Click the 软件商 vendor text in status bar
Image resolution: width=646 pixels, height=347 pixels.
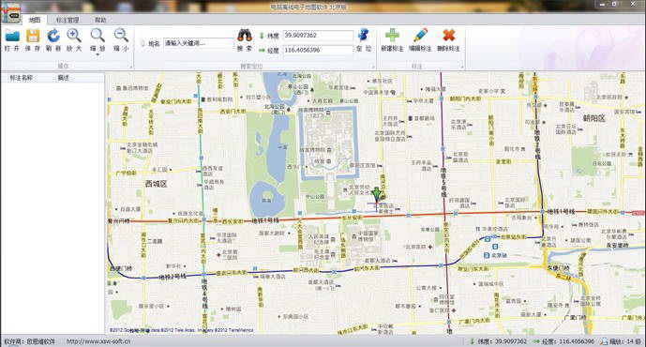click(29, 341)
